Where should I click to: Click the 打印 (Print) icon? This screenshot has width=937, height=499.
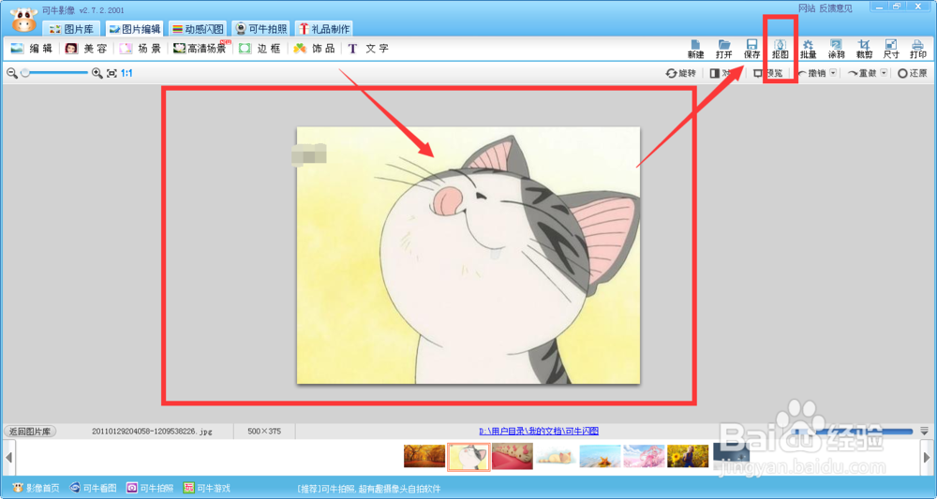[x=918, y=49]
